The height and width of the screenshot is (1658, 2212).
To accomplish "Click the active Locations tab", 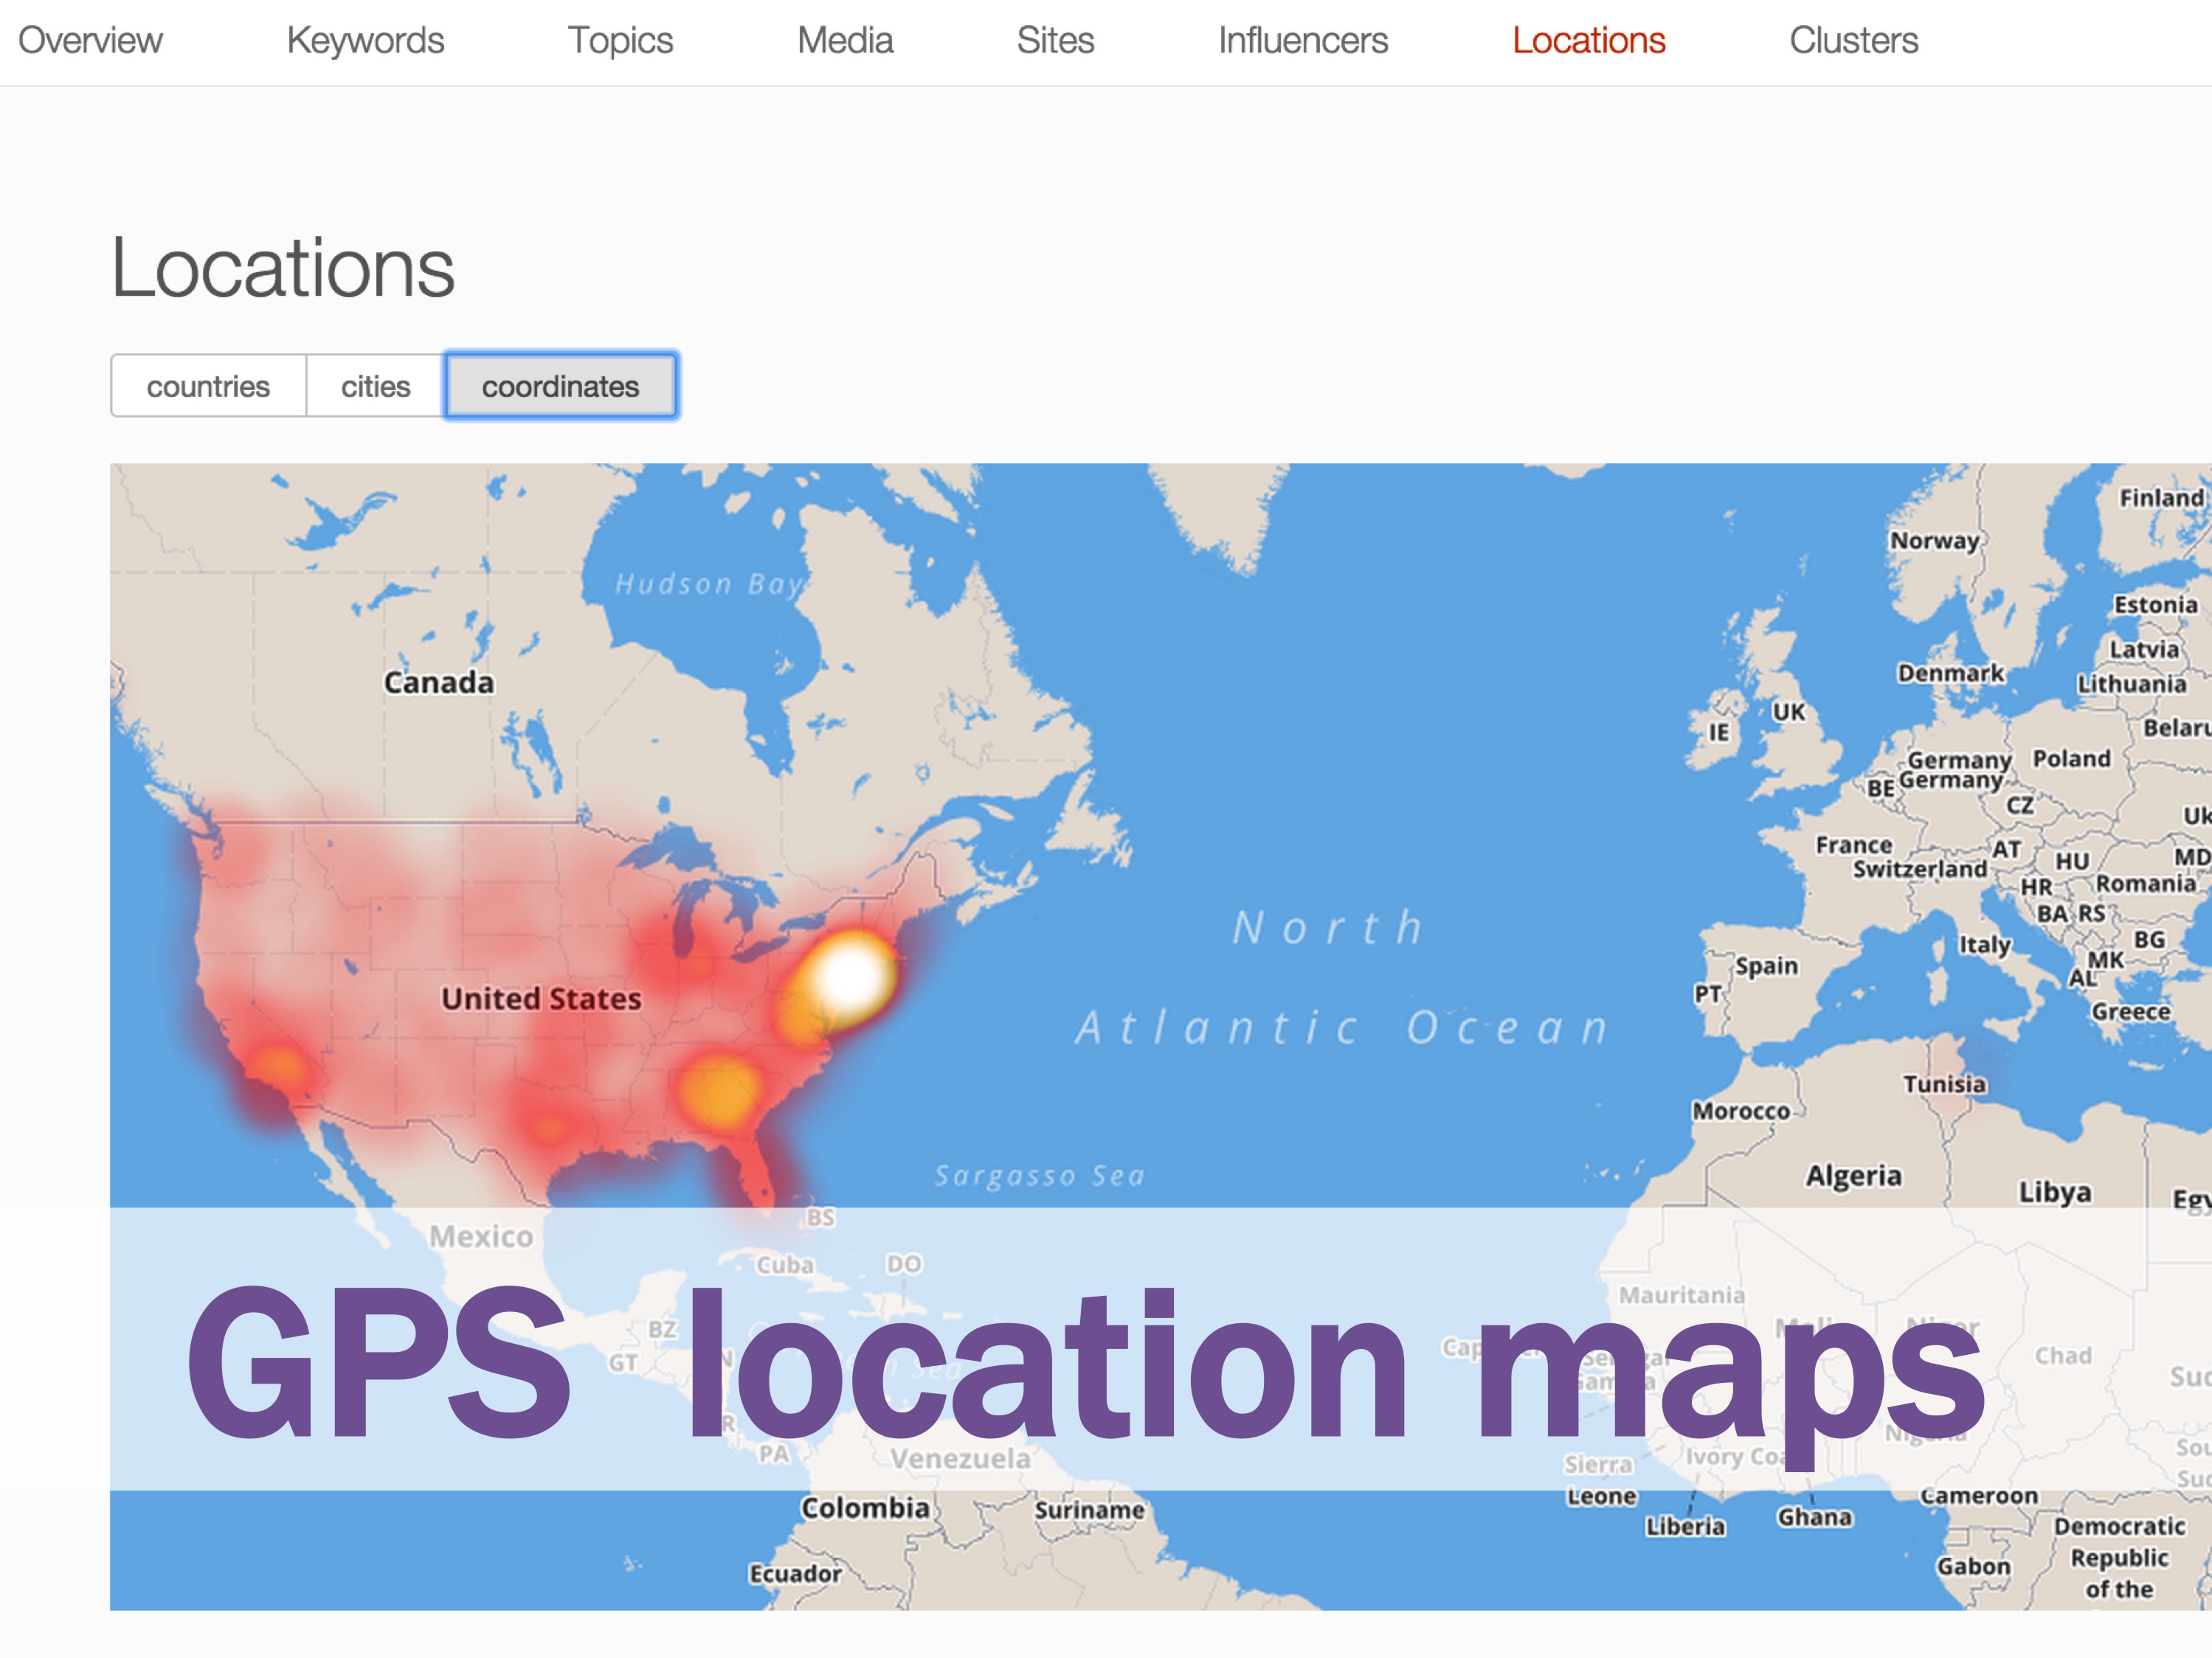I will point(1588,41).
